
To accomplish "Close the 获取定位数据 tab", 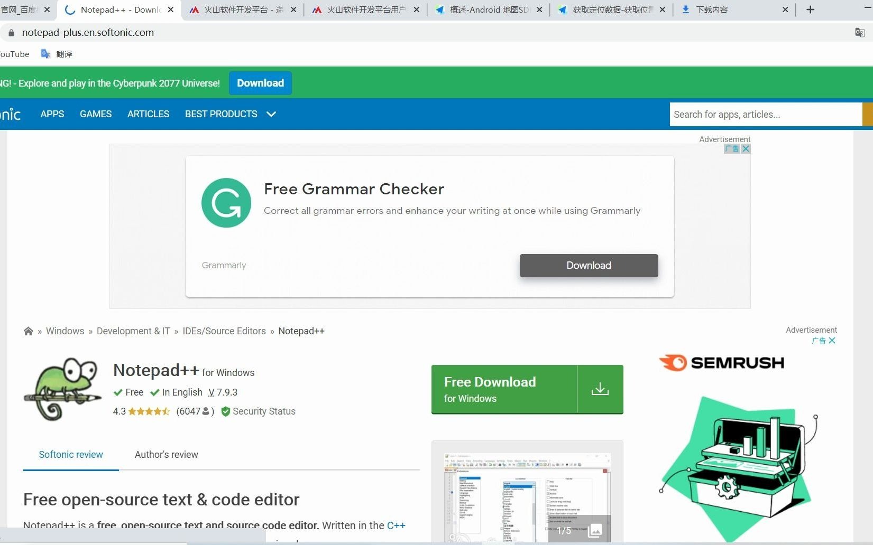I will (x=662, y=10).
